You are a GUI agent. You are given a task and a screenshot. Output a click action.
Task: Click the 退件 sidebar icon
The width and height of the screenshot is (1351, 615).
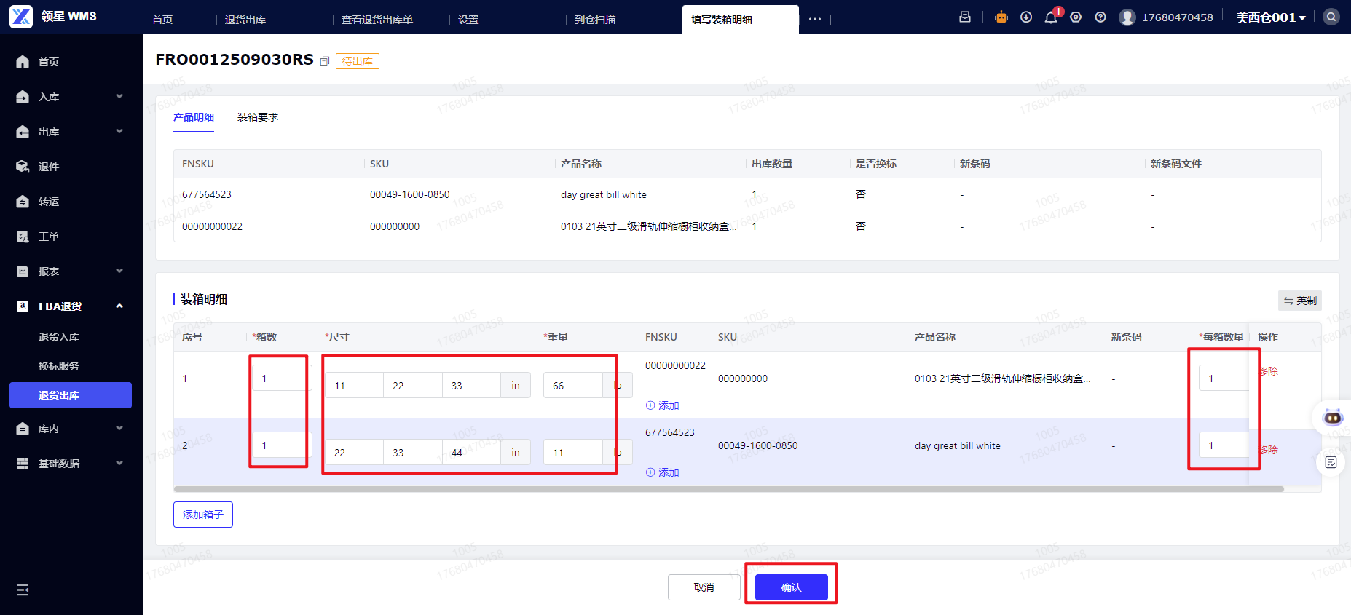pyautogui.click(x=23, y=167)
